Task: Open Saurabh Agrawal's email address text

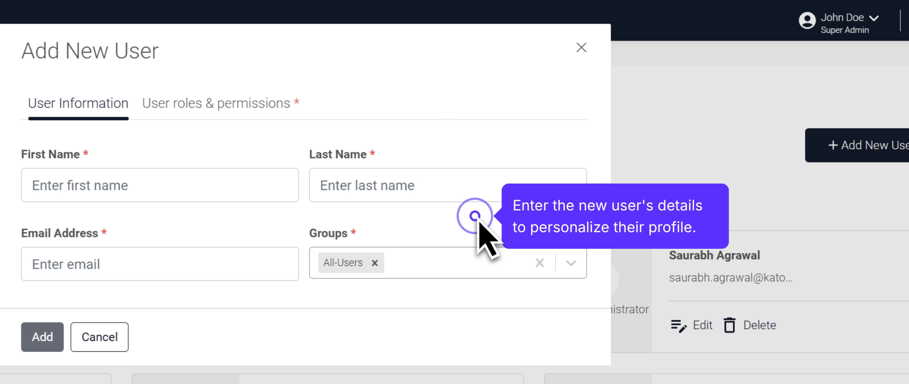Action: point(730,278)
